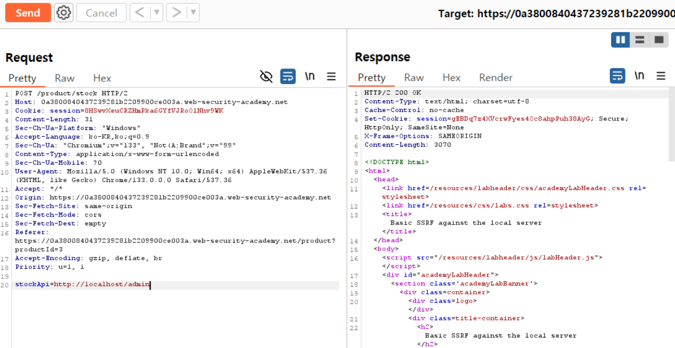Open Response panel hamburger menu
675x348 pixels.
[661, 76]
